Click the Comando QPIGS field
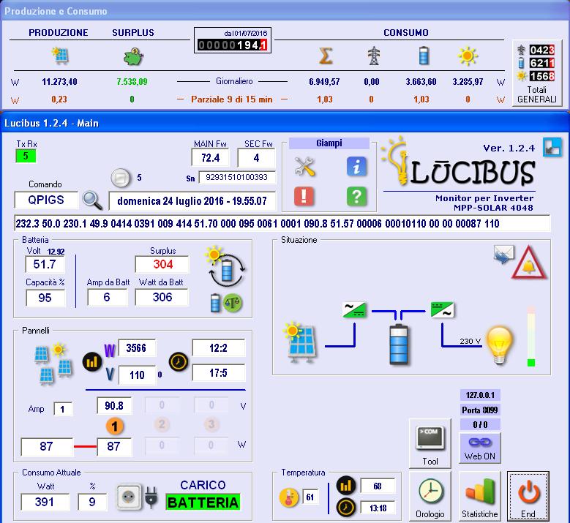Screen dimensions: 570x523 tap(46, 200)
